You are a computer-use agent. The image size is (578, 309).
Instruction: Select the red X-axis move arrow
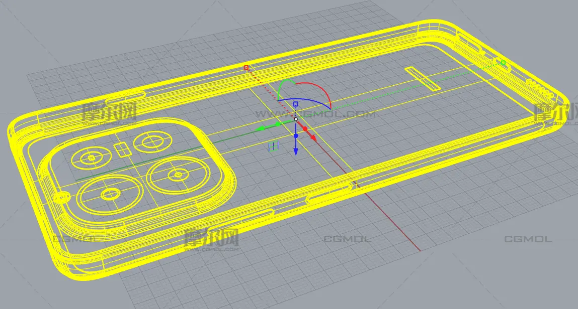(x=313, y=137)
